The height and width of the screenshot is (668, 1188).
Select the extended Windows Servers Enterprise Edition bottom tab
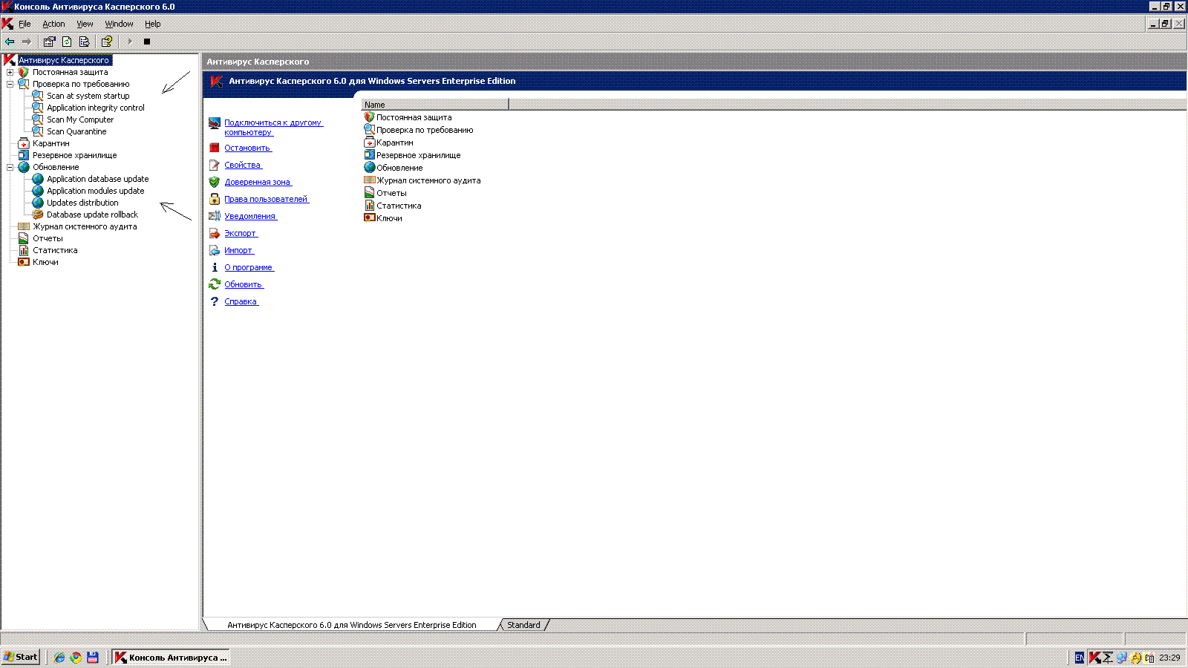[x=351, y=625]
